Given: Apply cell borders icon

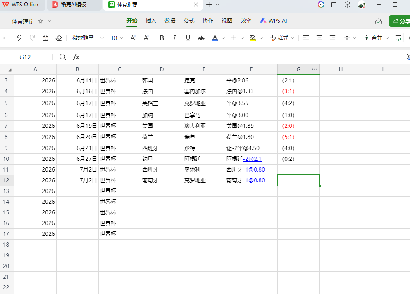Looking at the screenshot, I should pos(234,38).
